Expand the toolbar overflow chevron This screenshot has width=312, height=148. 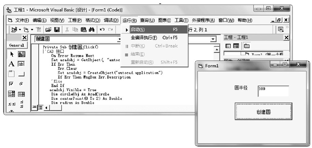(x=287, y=27)
